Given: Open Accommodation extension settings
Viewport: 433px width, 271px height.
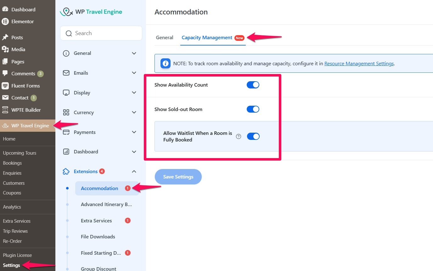Looking at the screenshot, I should tap(107, 188).
